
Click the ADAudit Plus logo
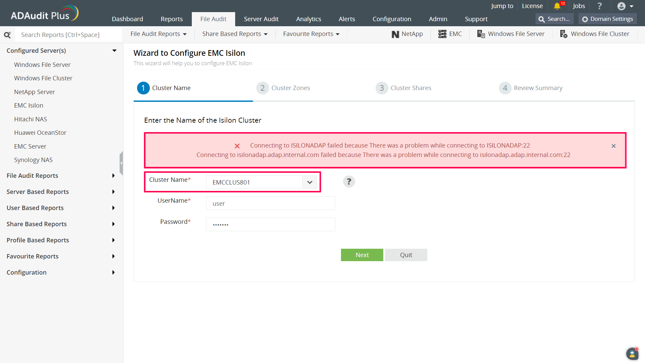44,13
